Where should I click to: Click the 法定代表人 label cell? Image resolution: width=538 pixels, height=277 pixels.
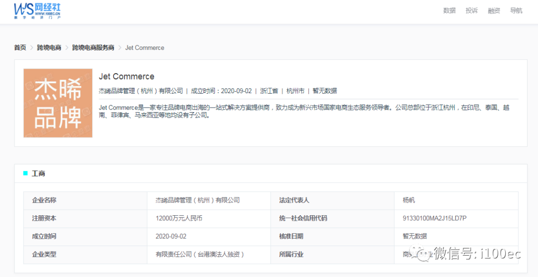coord(332,200)
